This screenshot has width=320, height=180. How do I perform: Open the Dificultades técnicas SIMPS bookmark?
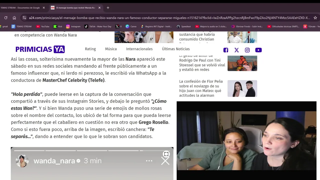click(283, 26)
